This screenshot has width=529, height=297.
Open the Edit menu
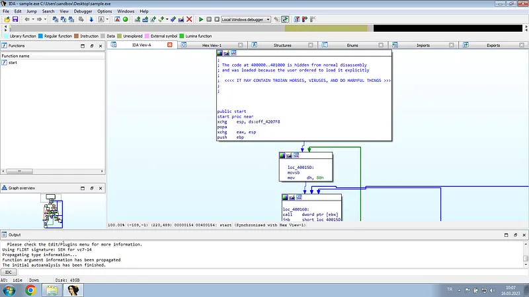[x=18, y=11]
